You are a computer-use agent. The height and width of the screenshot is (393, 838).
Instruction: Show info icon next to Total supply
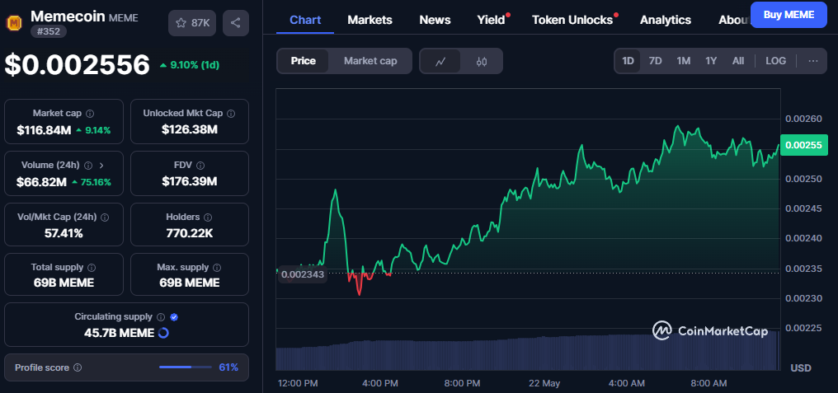click(92, 267)
